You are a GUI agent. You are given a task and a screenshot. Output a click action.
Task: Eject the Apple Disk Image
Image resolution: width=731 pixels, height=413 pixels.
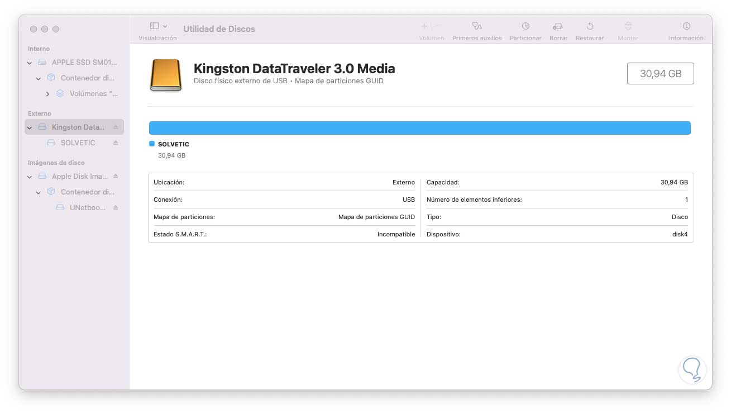[116, 177]
